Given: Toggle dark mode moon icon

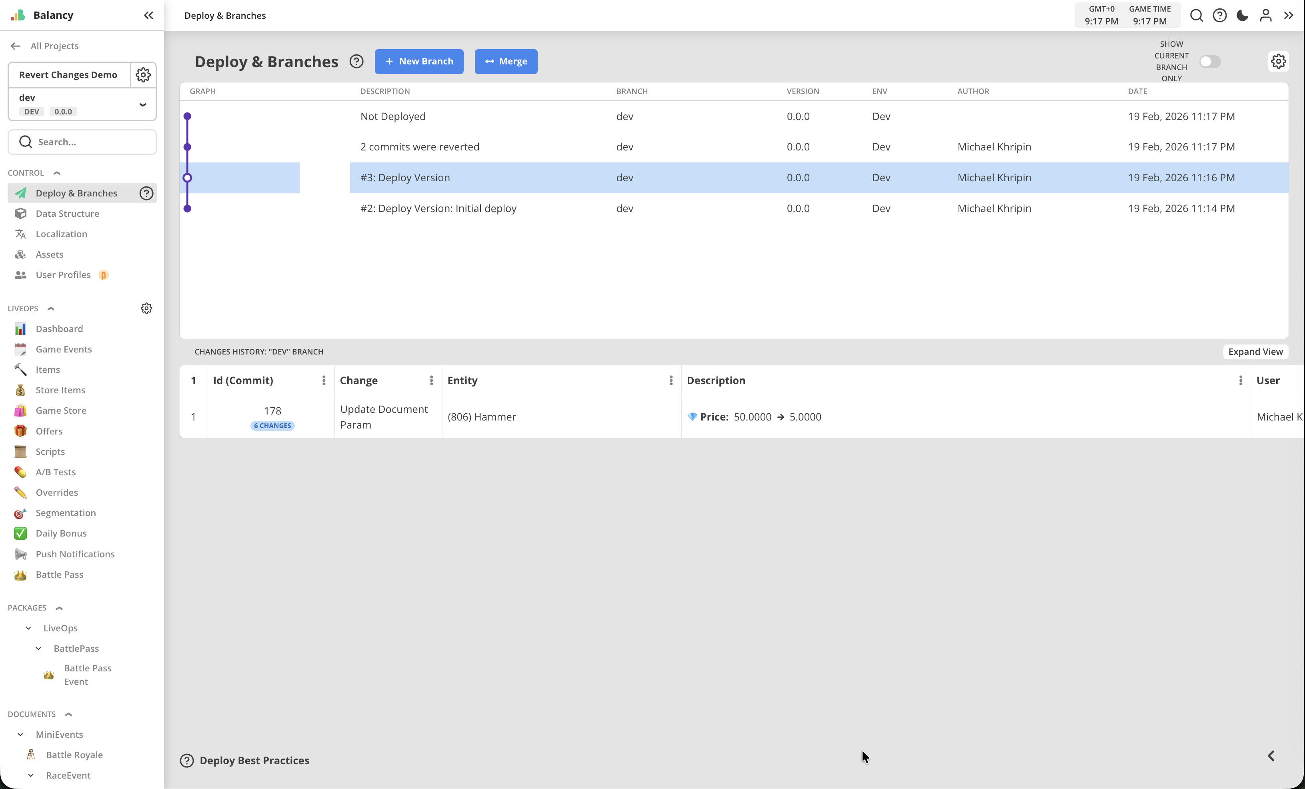Looking at the screenshot, I should click(x=1242, y=15).
